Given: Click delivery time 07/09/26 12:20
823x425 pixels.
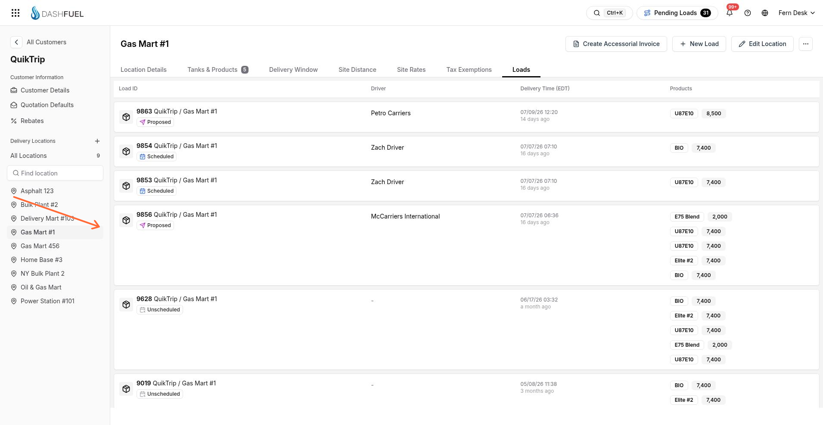Looking at the screenshot, I should tap(539, 112).
